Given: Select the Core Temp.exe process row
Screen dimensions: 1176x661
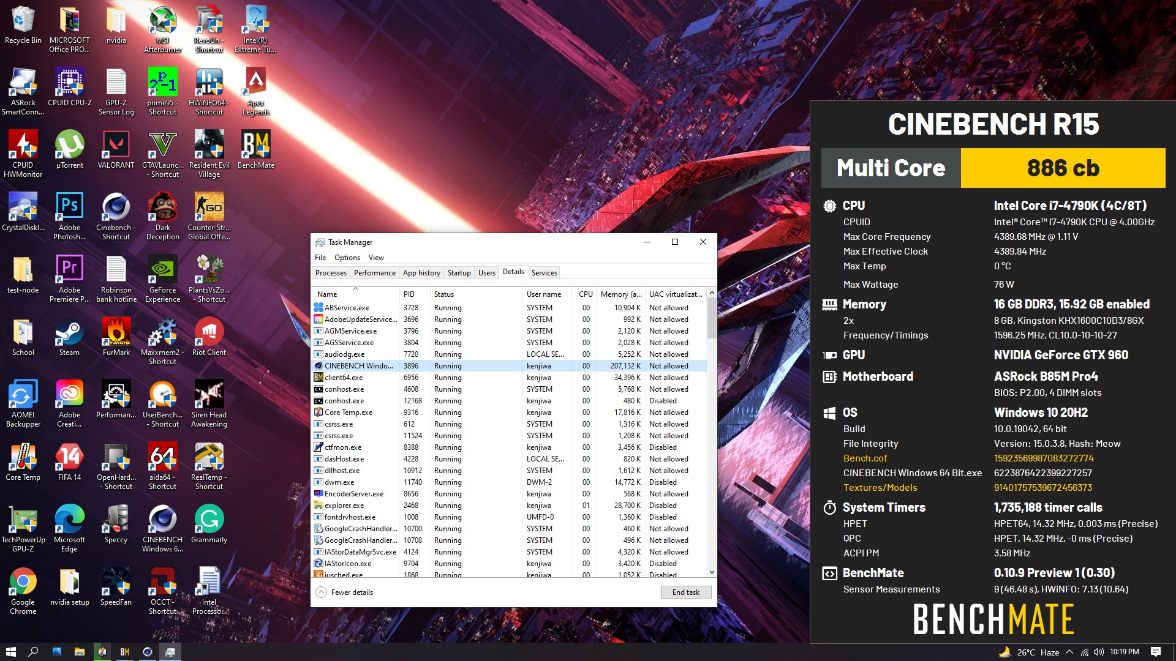Looking at the screenshot, I should pos(509,413).
